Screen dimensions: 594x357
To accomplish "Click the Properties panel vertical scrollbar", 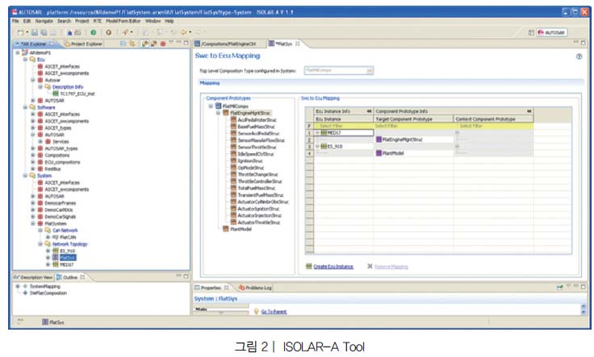I will 584,309.
